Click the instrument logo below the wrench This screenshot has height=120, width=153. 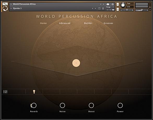[x=5, y=8]
